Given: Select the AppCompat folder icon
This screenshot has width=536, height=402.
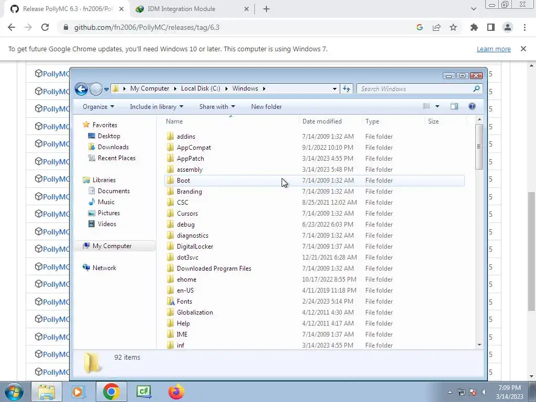Looking at the screenshot, I should point(170,147).
